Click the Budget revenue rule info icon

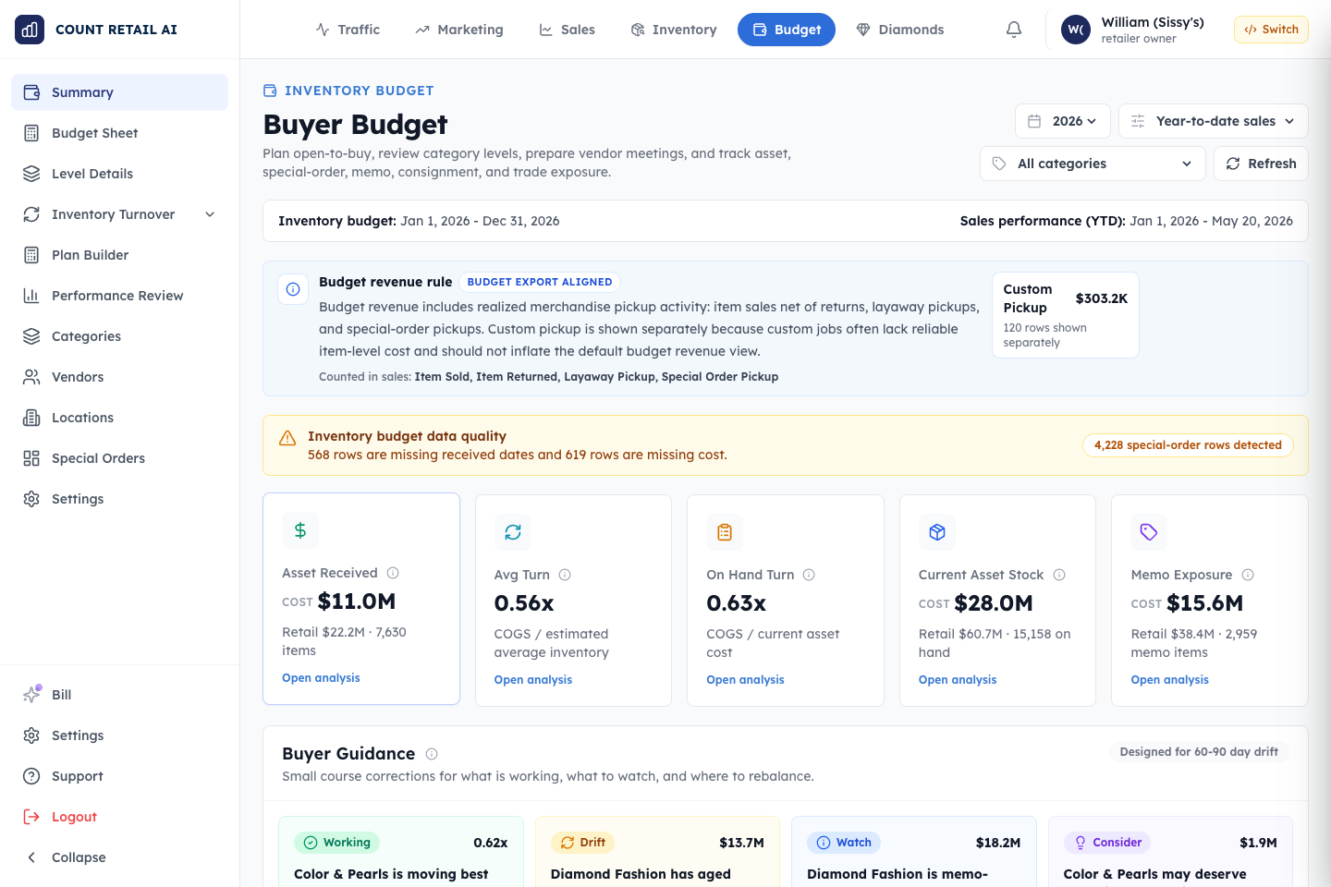[293, 289]
